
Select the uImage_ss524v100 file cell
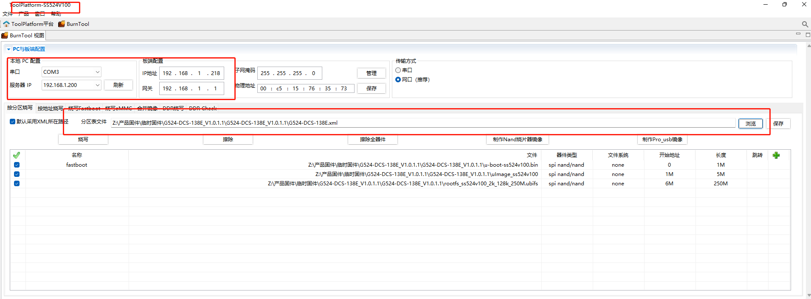[335, 174]
